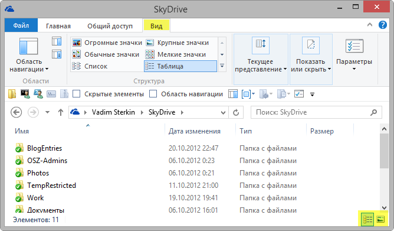Click Vadim Sterkin in the address path
Image resolution: width=394 pixels, height=231 pixels.
pyautogui.click(x=113, y=112)
